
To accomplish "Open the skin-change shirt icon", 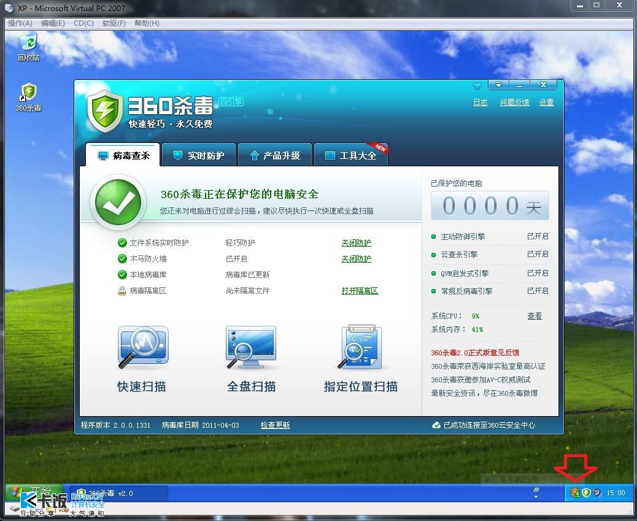I will point(477,86).
